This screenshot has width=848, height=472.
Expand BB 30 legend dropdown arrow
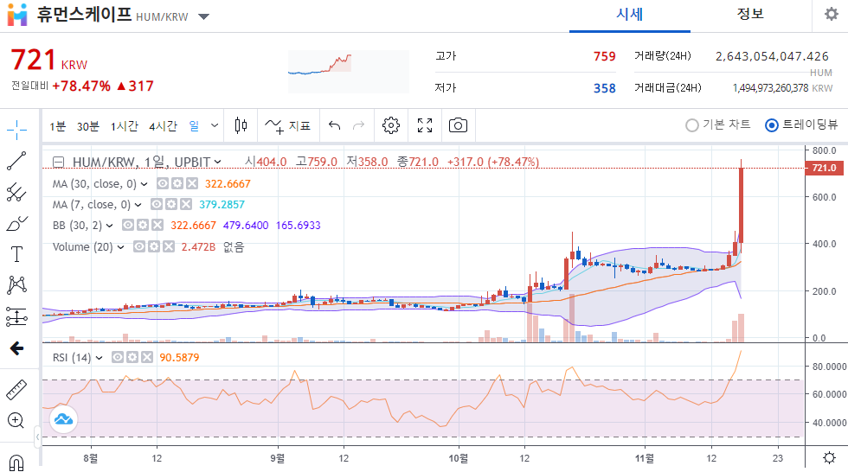click(x=109, y=226)
